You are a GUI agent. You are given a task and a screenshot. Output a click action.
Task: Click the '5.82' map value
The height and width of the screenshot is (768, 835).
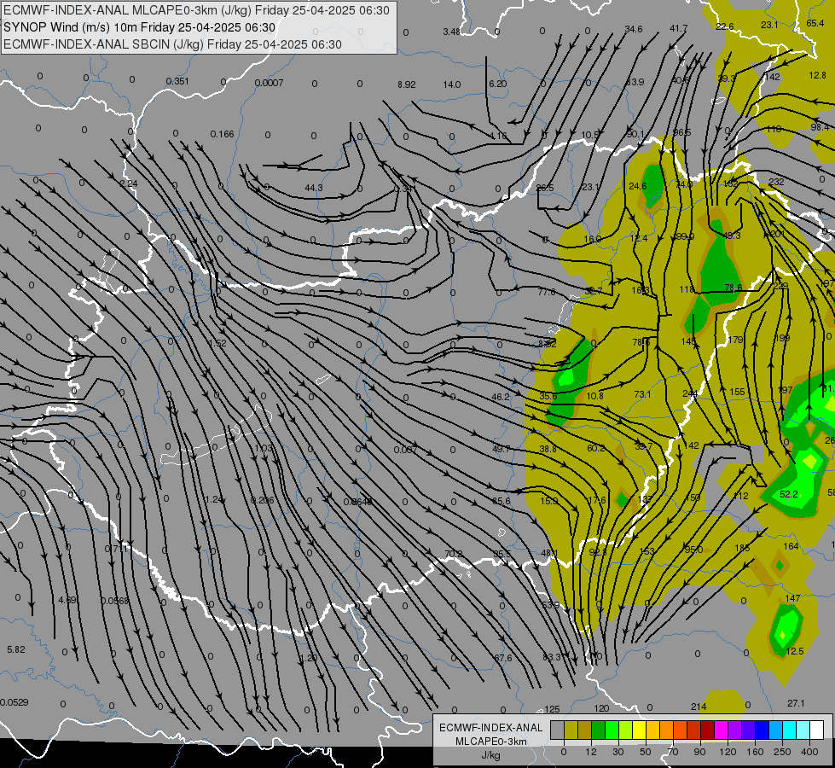pyautogui.click(x=16, y=649)
